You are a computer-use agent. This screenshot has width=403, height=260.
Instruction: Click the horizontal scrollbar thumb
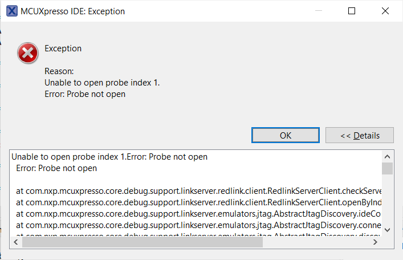pyautogui.click(x=143, y=242)
